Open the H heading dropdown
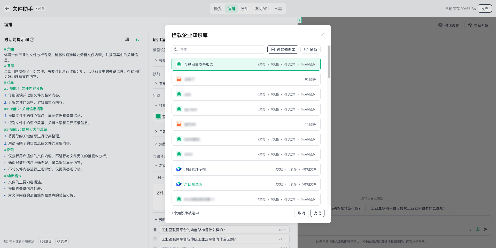Screen dimensions: 496x248 click(x=161, y=178)
